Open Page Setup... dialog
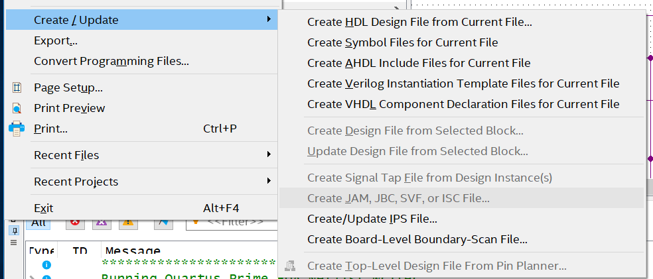653x279 pixels. tap(141, 87)
